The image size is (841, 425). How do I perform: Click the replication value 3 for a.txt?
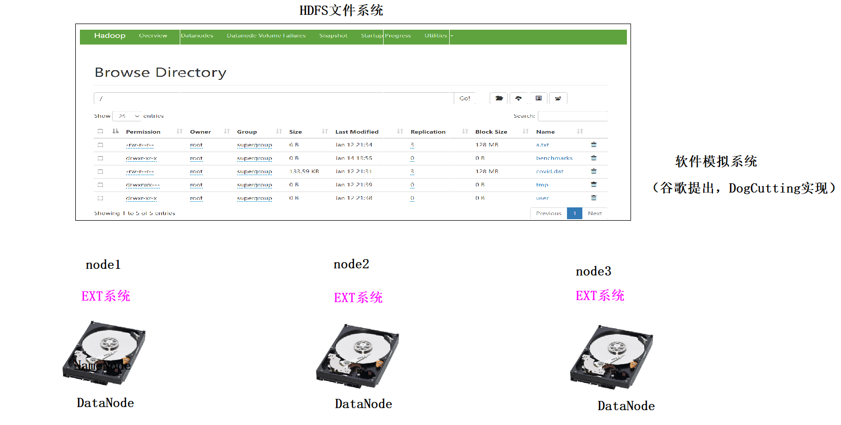click(x=412, y=145)
